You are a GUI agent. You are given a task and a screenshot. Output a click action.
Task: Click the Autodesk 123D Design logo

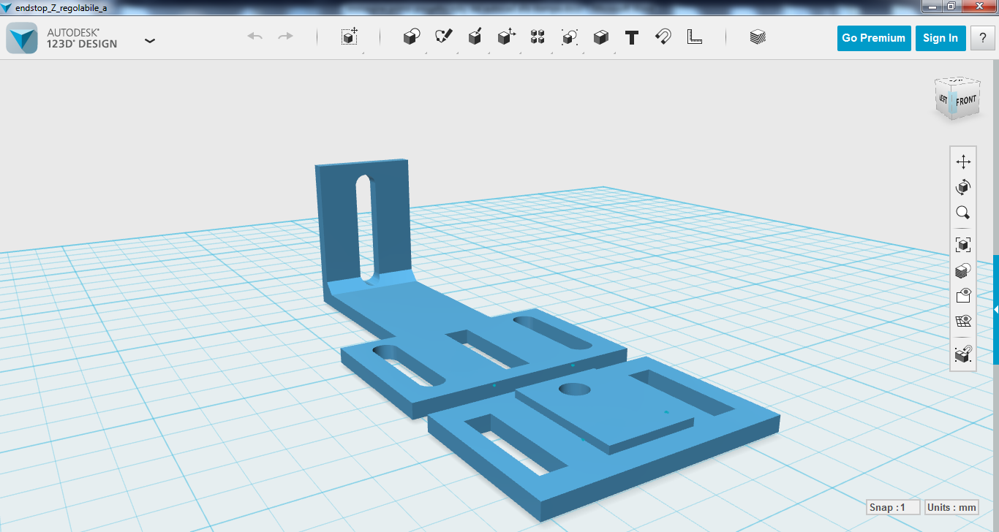pos(22,38)
